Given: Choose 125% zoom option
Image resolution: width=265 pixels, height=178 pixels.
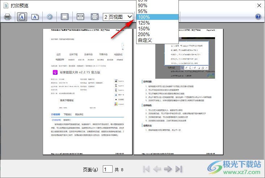Looking at the screenshot, I should (157, 23).
